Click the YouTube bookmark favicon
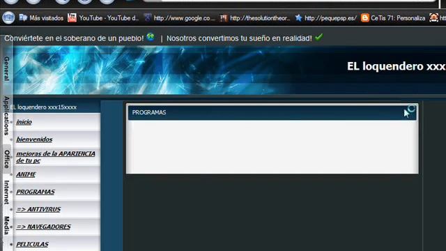Viewport: 446px width, 251px height. [72, 18]
